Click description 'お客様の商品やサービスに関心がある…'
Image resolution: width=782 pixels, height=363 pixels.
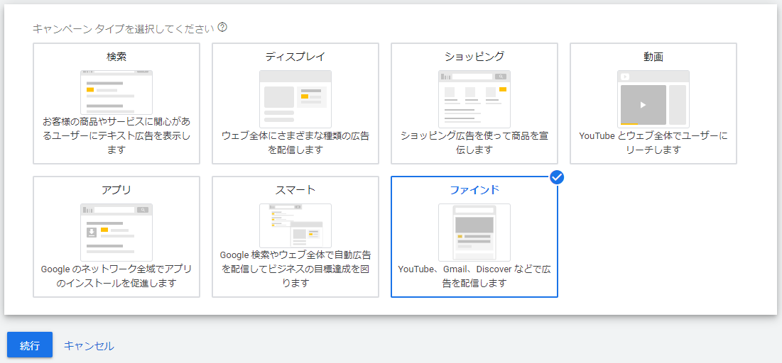pos(116,135)
